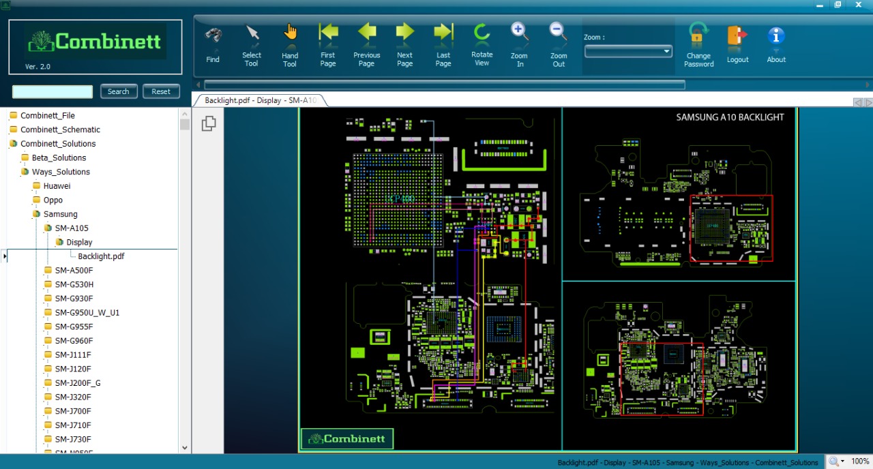Click tab scroll left arrow
This screenshot has height=469, width=873.
[858, 102]
